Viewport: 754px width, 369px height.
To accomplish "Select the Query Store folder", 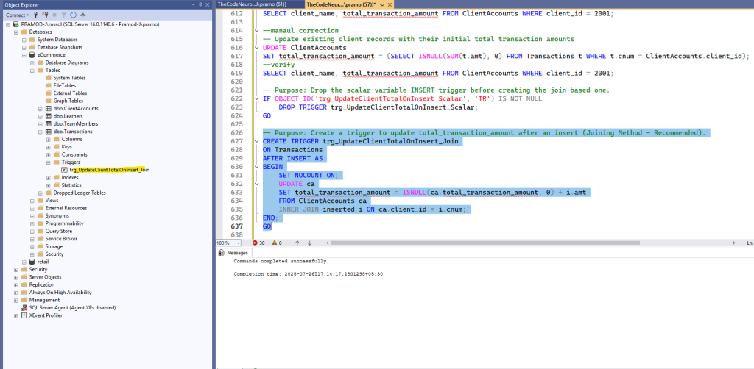I will tap(59, 232).
